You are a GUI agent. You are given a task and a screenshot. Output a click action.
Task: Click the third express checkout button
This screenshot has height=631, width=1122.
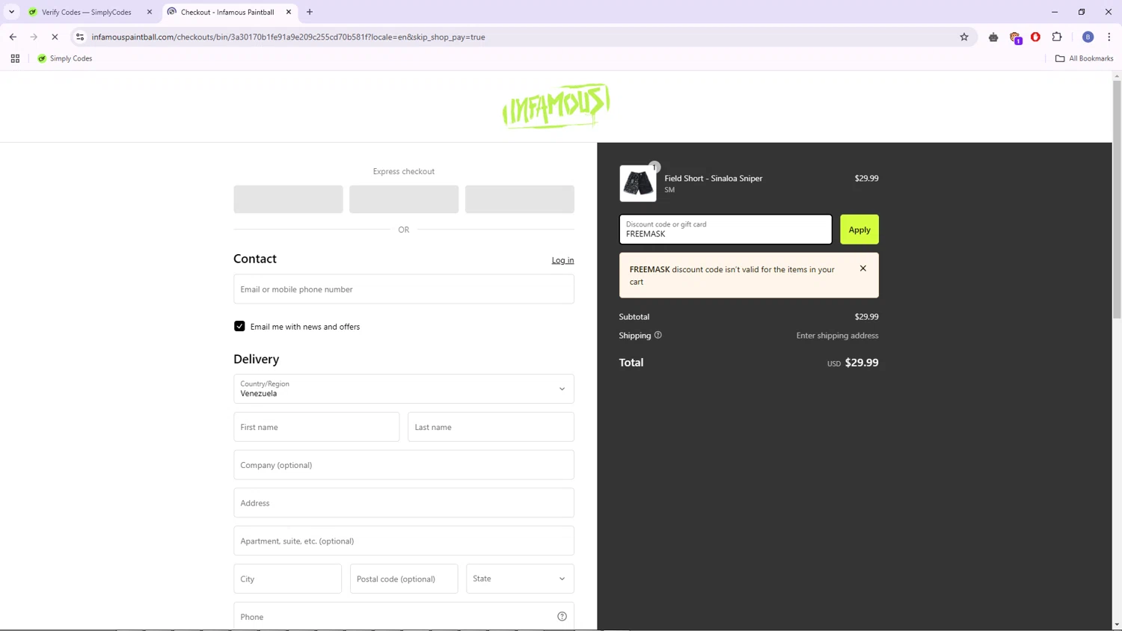click(x=520, y=200)
